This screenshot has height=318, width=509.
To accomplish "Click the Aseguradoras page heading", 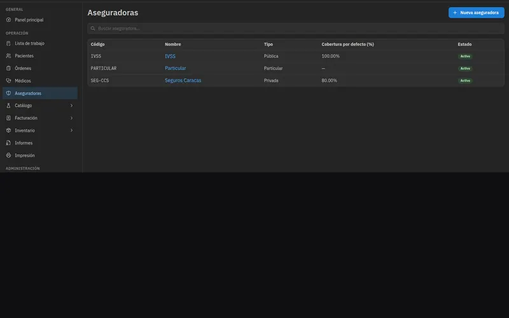I will click(x=113, y=13).
